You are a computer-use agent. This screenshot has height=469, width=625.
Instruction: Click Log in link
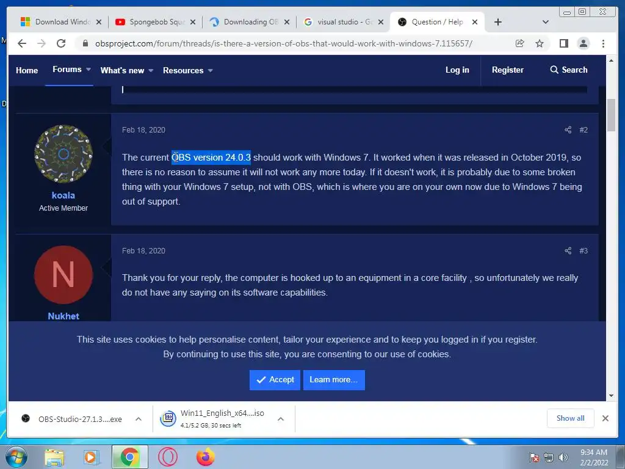[457, 70]
